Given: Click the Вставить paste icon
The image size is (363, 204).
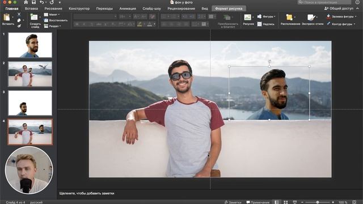Looking at the screenshot, I should (7, 17).
